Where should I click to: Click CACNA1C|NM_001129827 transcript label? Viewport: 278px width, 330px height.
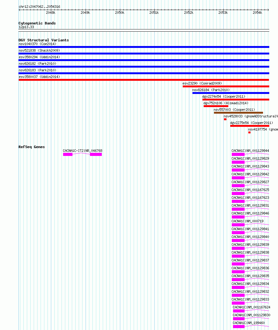pyautogui.click(x=250, y=182)
